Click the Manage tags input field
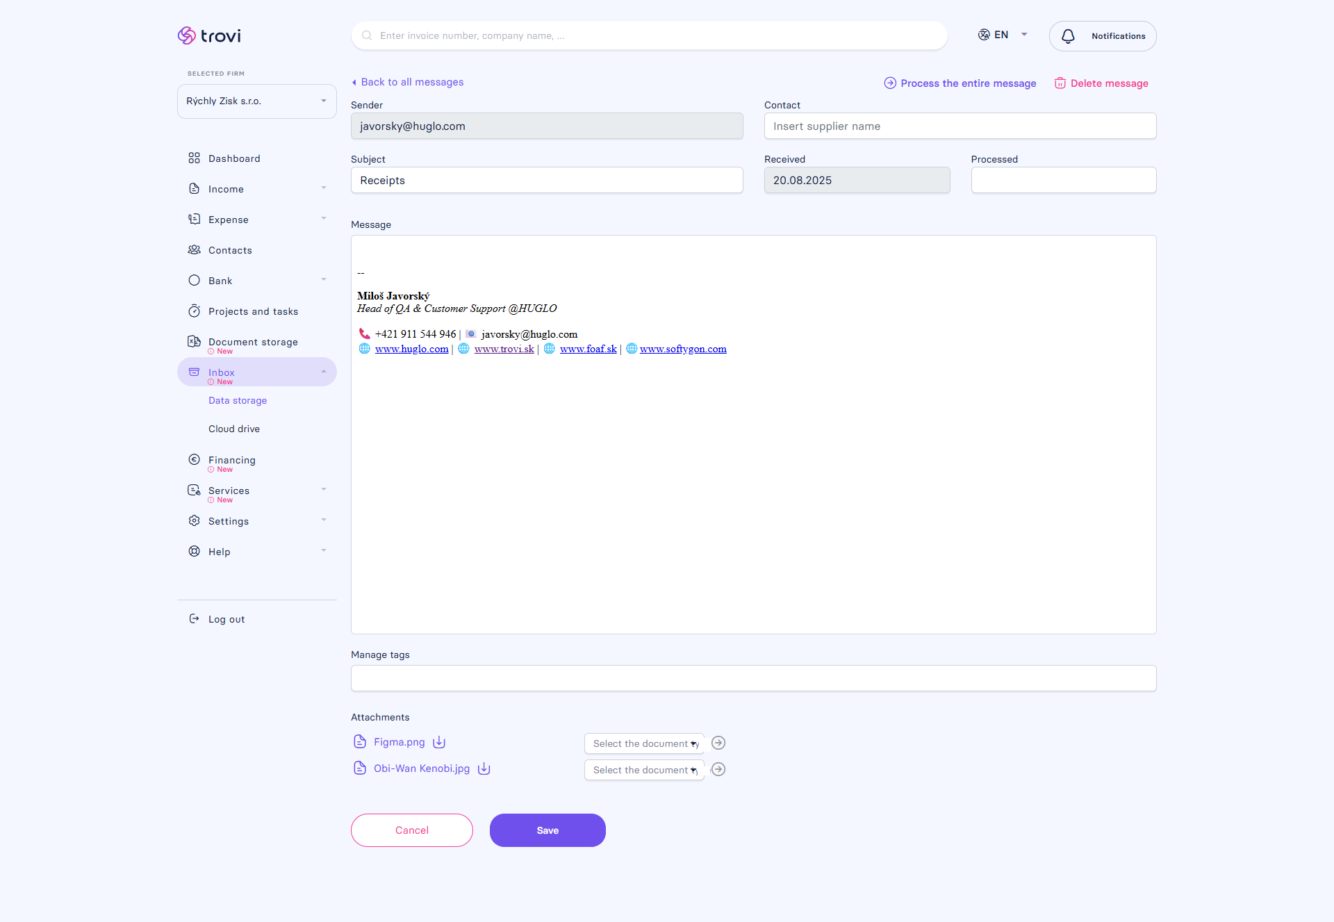 pyautogui.click(x=754, y=678)
